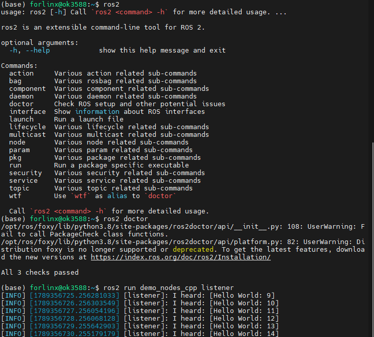374x337 pixels.
Task: Click the terminal's vertical scrollbar
Action: (373, 239)
